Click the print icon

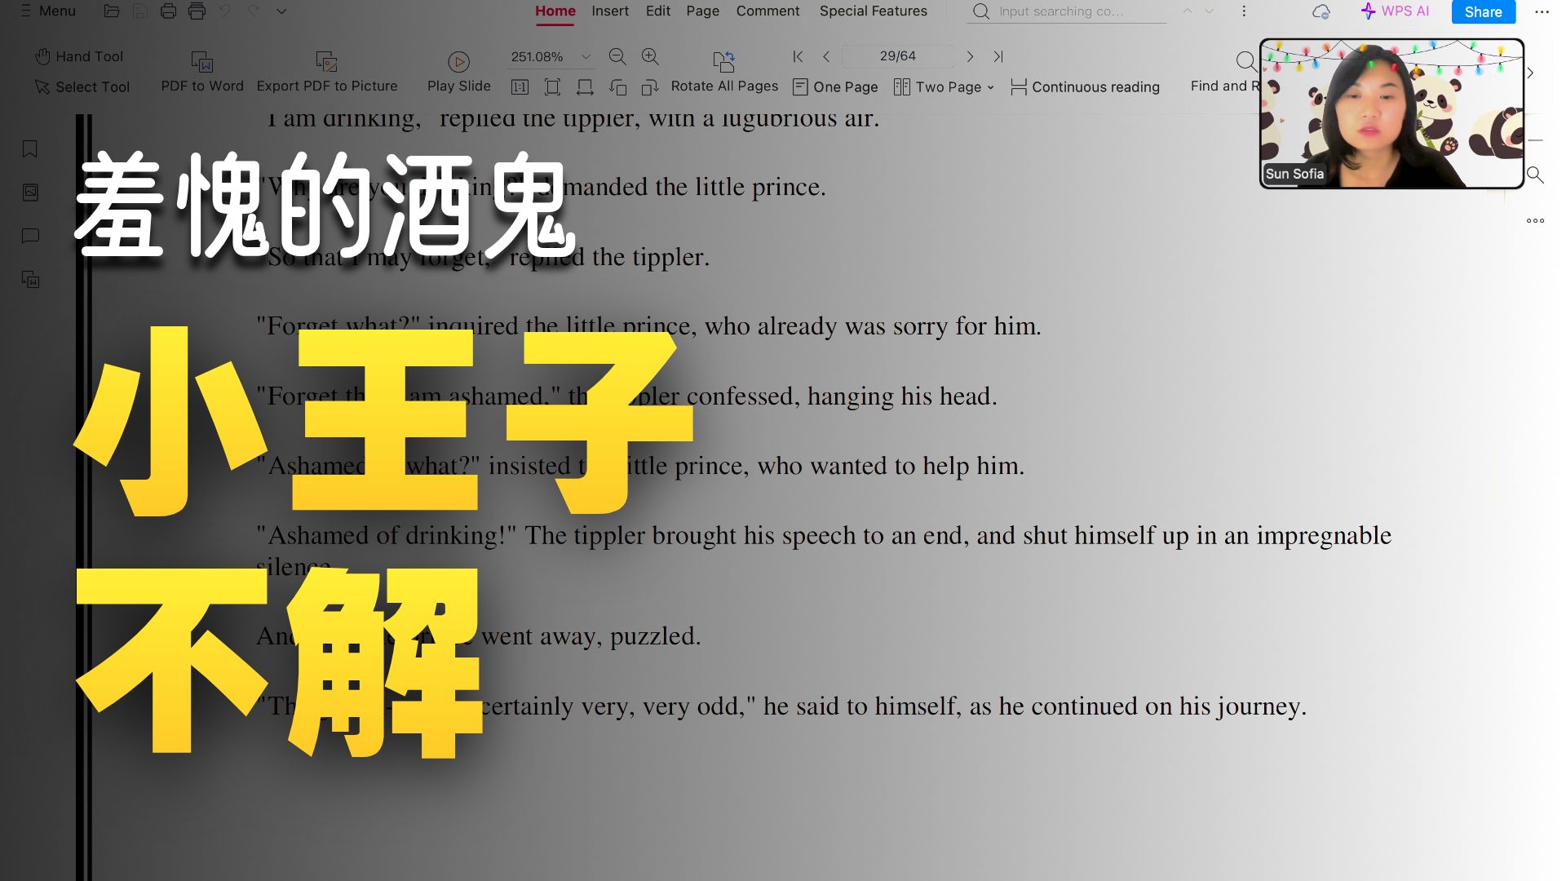point(169,11)
